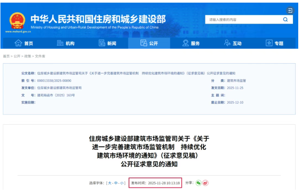Set font size to 大

point(110,183)
